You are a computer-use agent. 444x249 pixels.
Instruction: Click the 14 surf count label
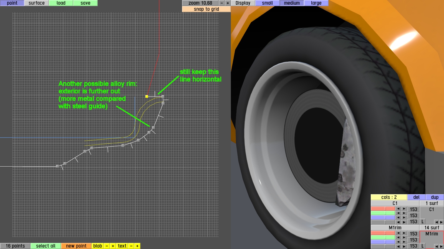(432, 228)
